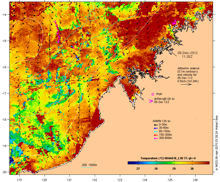The height and width of the screenshot is (182, 220).
Task: Click the ANMN 12h av. heading
Action: tap(162, 121)
